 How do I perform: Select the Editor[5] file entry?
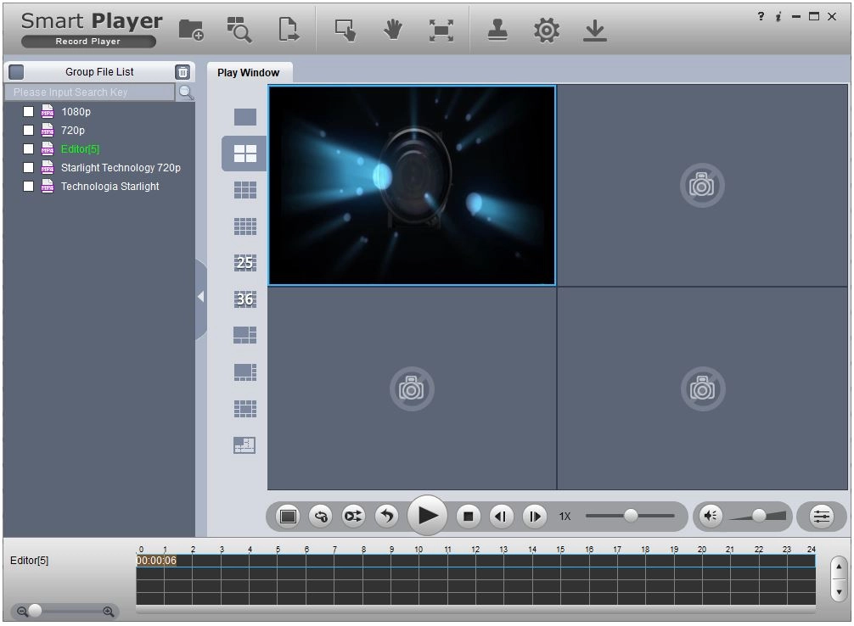pos(80,149)
